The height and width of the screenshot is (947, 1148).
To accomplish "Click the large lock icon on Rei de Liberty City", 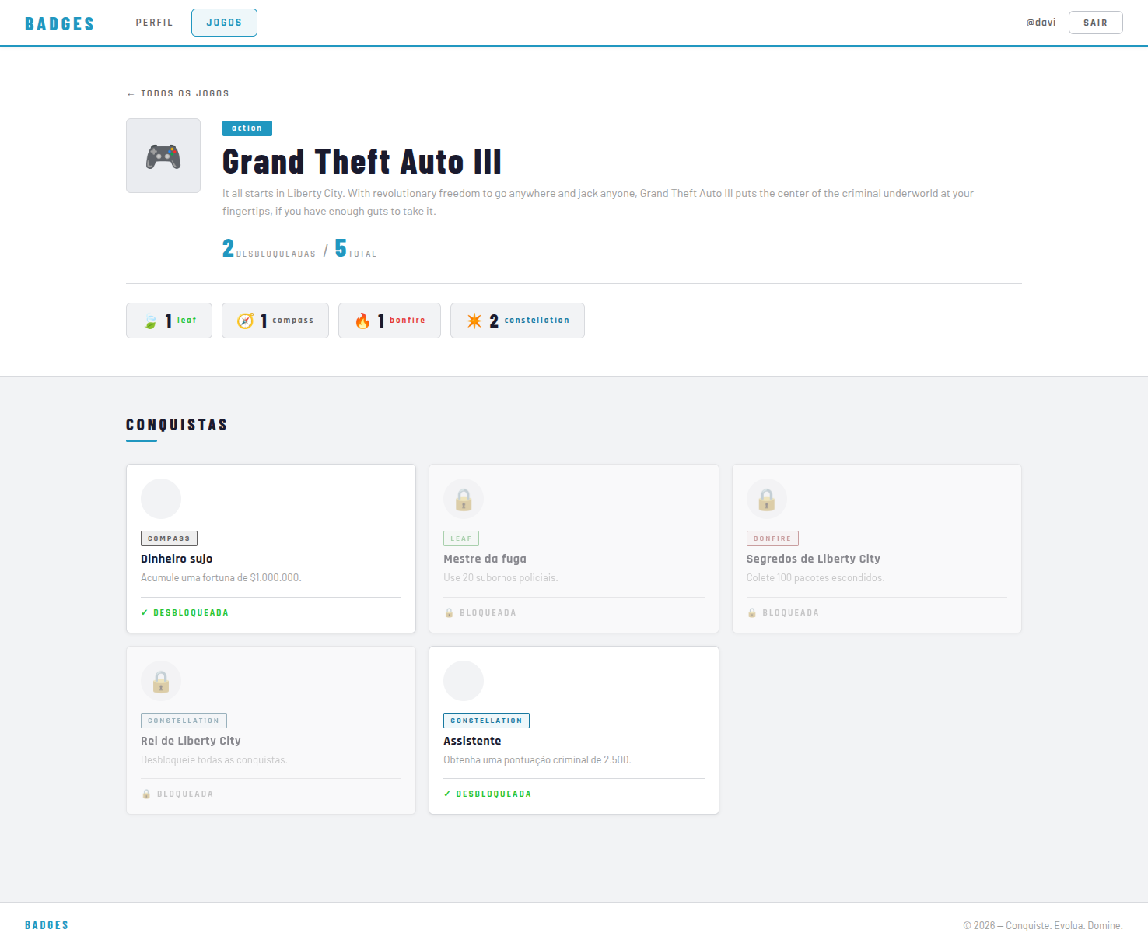I will pyautogui.click(x=161, y=681).
